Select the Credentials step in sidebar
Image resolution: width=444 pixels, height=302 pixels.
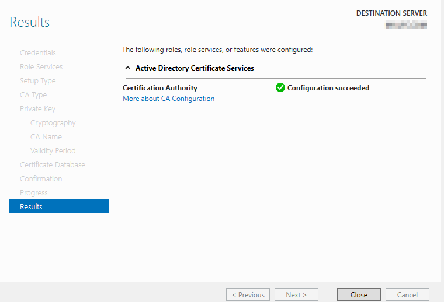click(x=38, y=53)
